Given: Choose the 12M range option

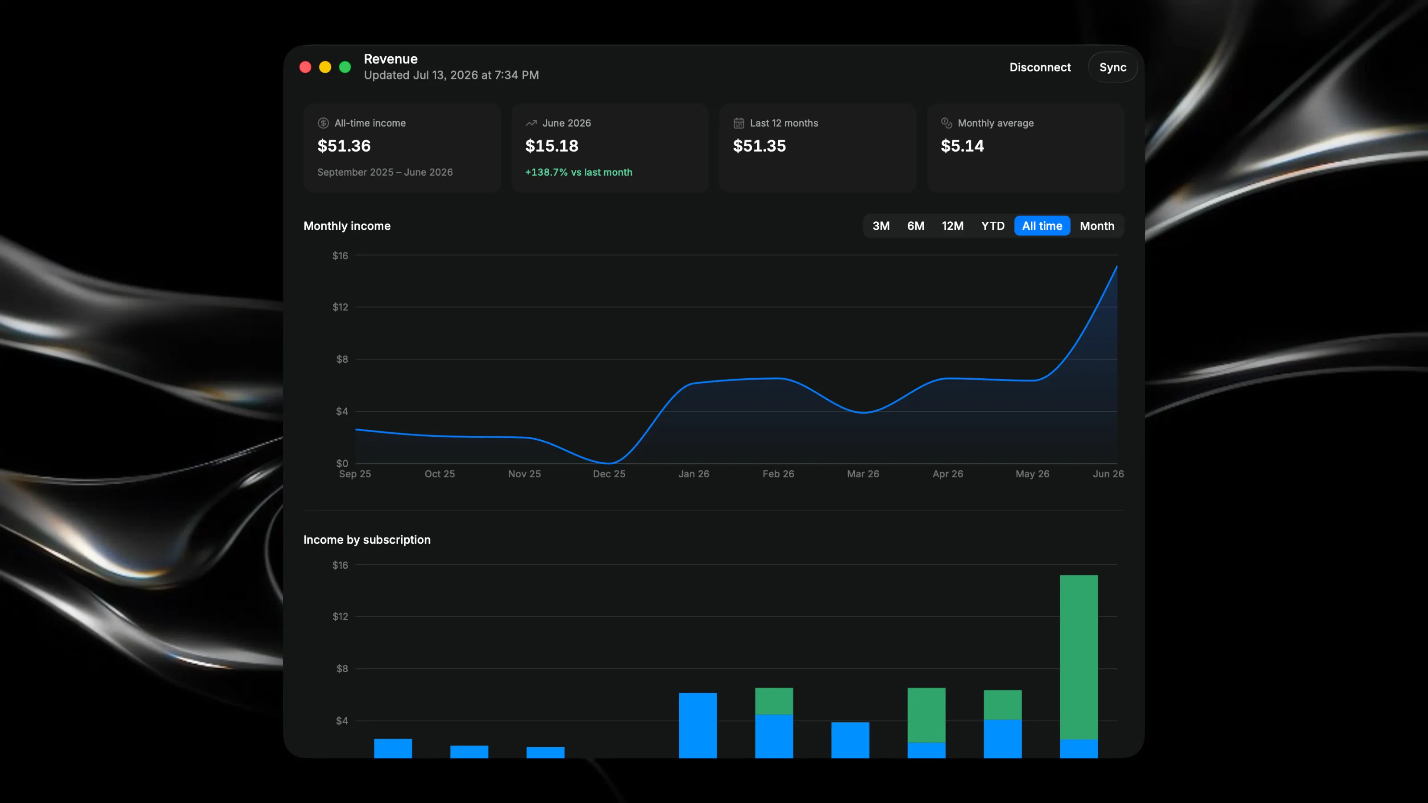Looking at the screenshot, I should pyautogui.click(x=952, y=226).
